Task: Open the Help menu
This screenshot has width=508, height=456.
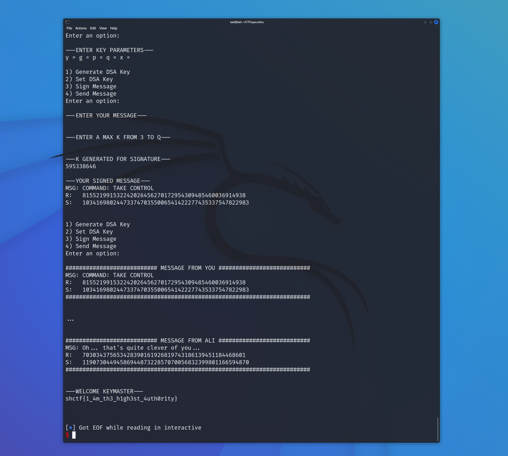Action: 114,28
